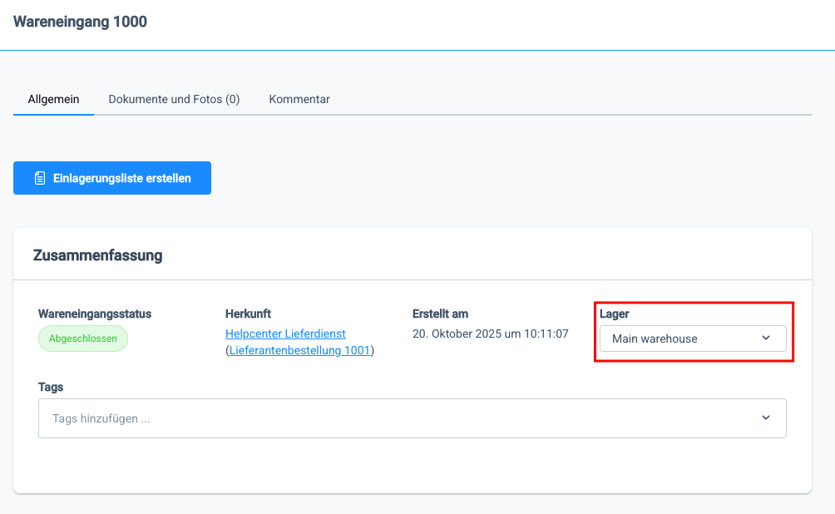Click the green Abgeschlossen status badge
The image size is (835, 514).
(x=83, y=339)
